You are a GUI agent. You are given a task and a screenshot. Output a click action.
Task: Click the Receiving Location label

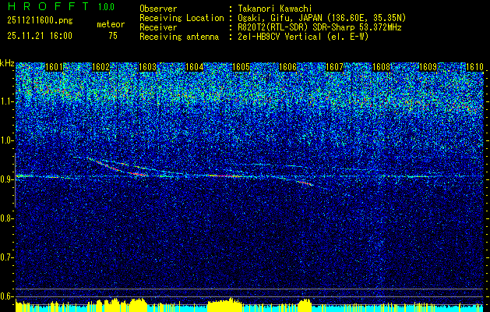click(182, 18)
